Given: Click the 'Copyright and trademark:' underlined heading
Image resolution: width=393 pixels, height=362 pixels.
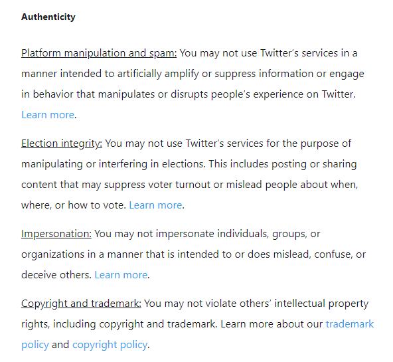Looking at the screenshot, I should (x=81, y=304).
